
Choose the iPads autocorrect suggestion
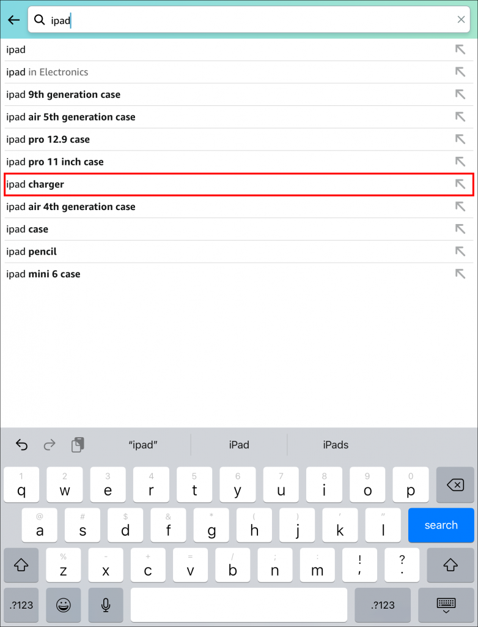tap(336, 445)
